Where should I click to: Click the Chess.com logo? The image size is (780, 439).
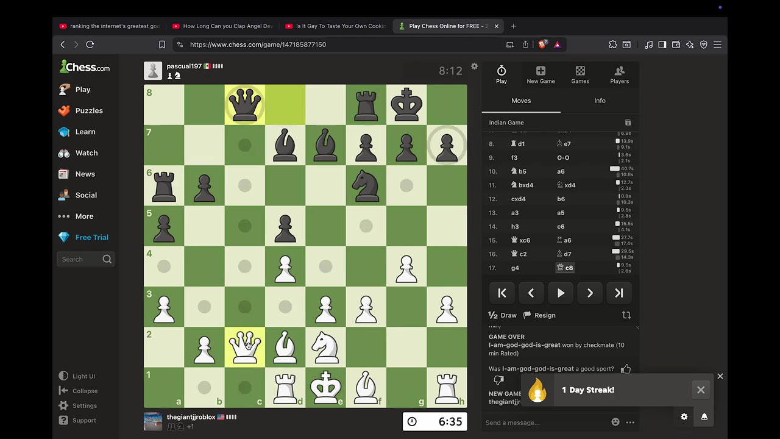click(85, 67)
